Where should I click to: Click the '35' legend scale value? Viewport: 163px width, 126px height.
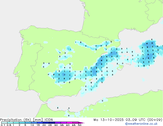click(62, 125)
